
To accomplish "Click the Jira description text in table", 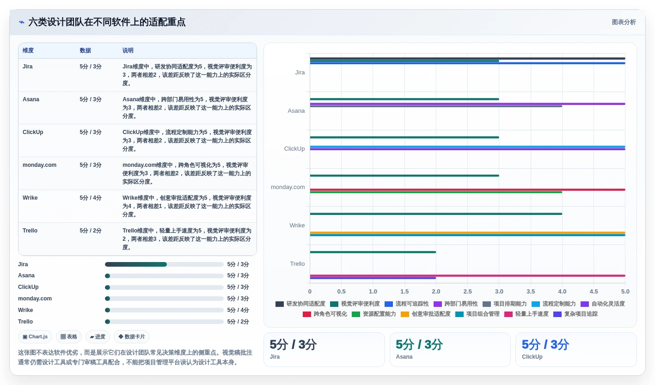I will (187, 75).
